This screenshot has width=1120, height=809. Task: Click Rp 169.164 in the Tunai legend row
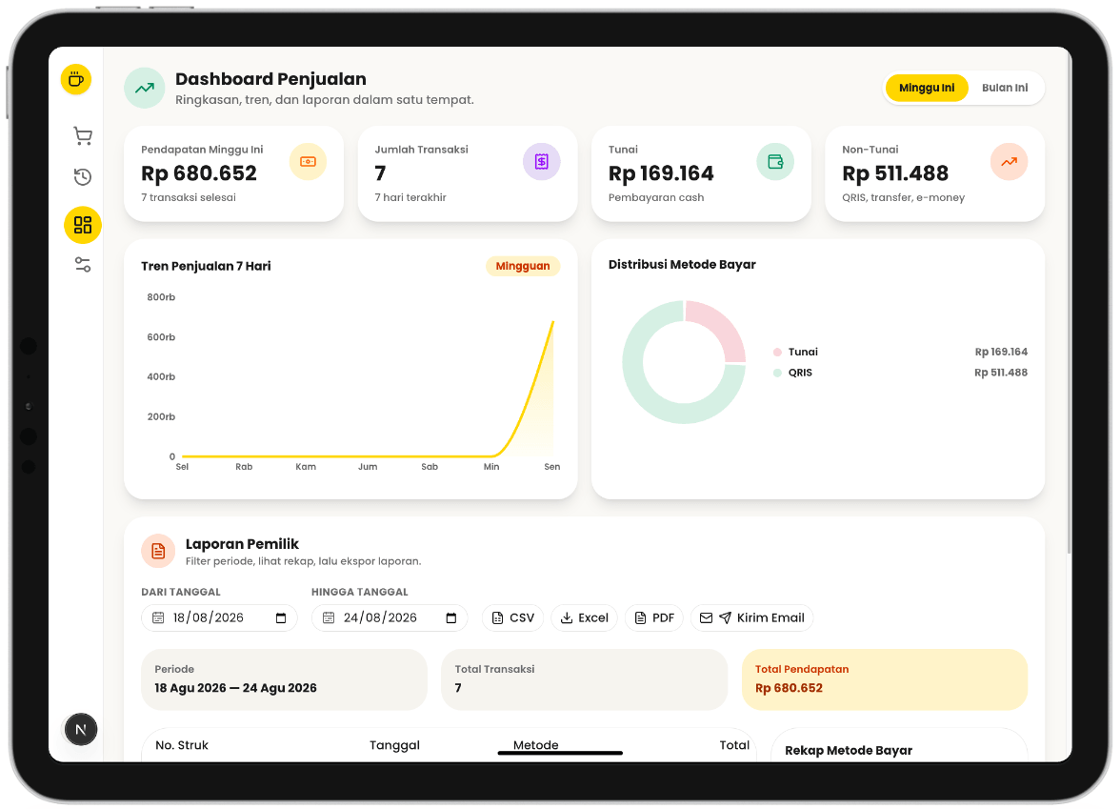click(x=1001, y=353)
